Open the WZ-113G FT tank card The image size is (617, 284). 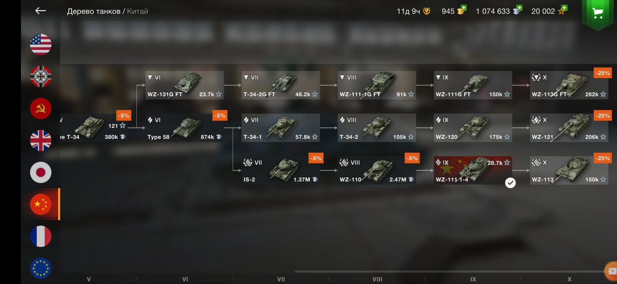(x=569, y=85)
